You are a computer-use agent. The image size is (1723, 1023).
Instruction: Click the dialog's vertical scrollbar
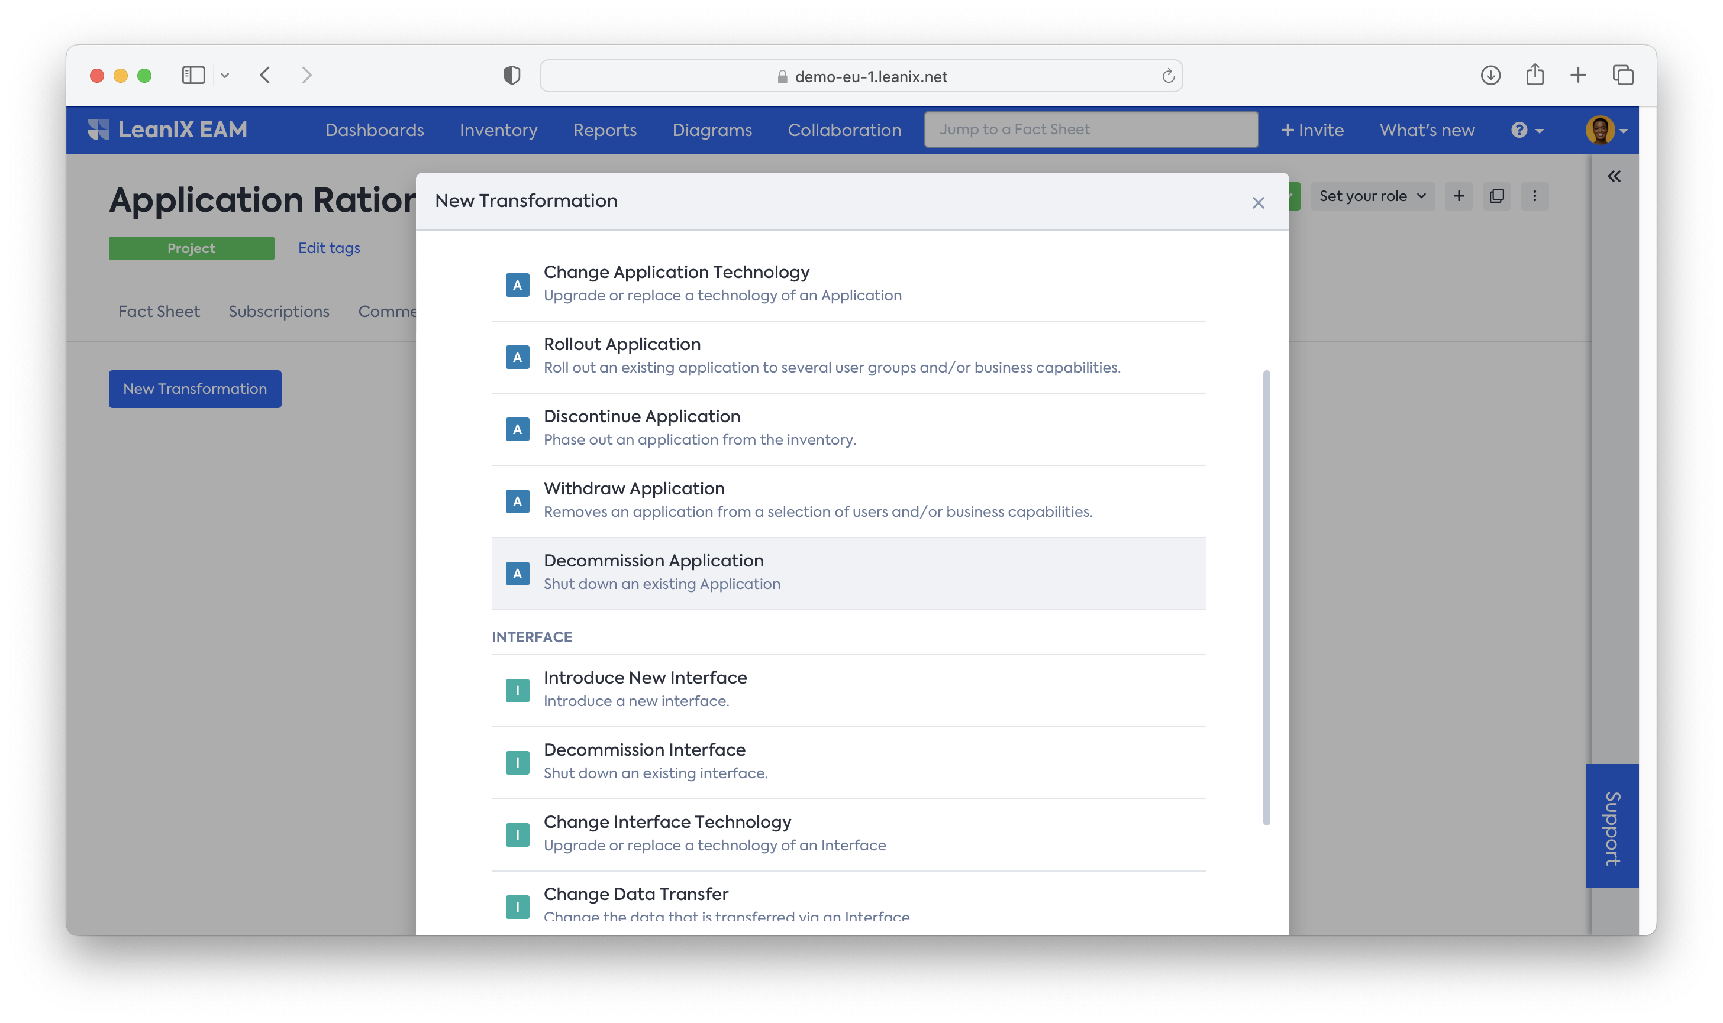tap(1266, 597)
